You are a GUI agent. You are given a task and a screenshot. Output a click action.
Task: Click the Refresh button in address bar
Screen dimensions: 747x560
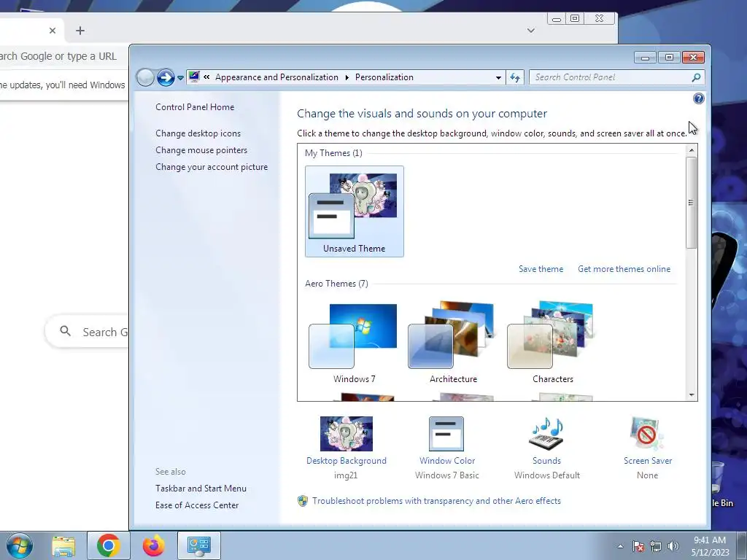(x=515, y=77)
